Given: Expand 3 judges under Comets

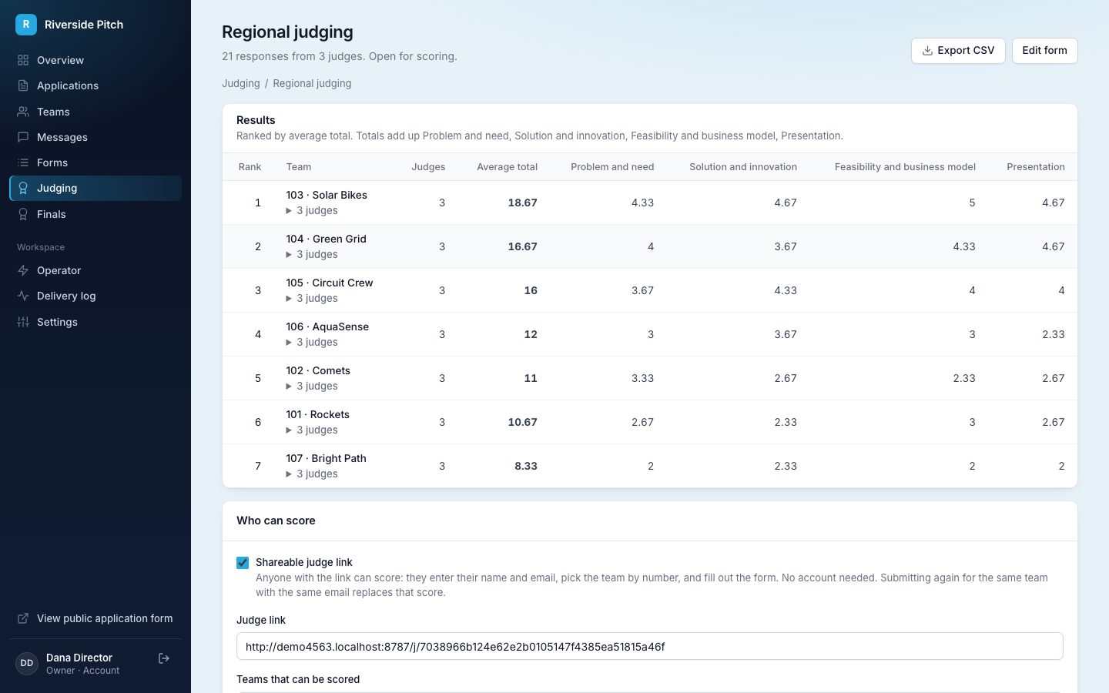Looking at the screenshot, I should tap(312, 386).
